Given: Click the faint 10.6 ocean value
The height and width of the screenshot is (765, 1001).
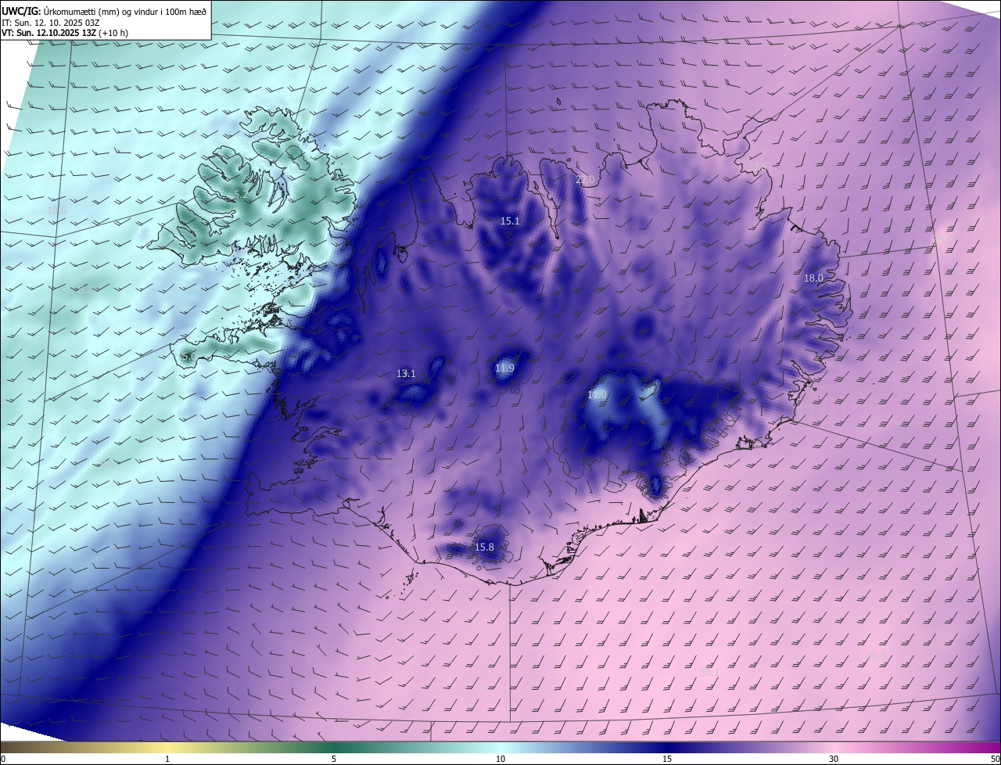Looking at the screenshot, I should tap(56, 211).
